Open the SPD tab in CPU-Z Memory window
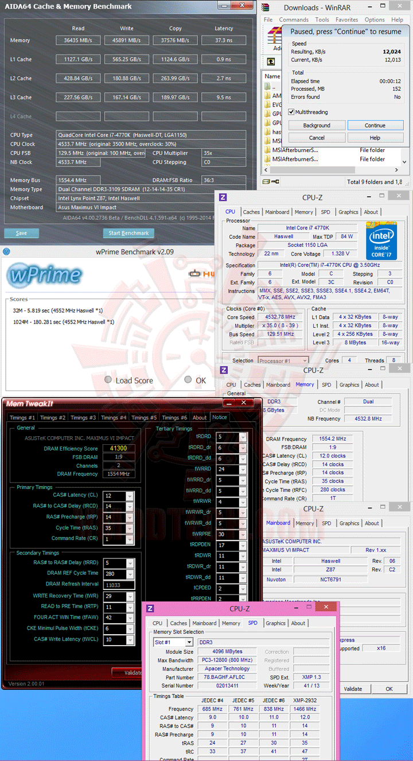Viewport: 413px width, 761px height. pyautogui.click(x=326, y=385)
